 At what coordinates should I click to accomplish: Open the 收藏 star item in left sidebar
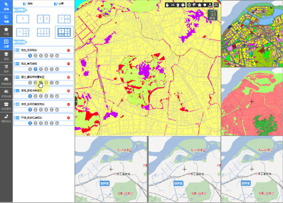pyautogui.click(x=6, y=31)
